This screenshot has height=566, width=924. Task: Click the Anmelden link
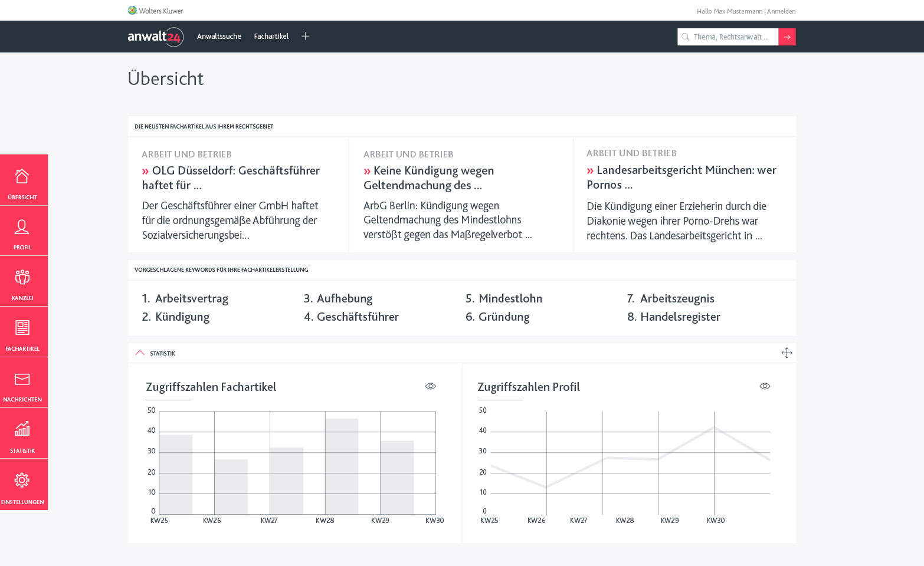point(781,11)
